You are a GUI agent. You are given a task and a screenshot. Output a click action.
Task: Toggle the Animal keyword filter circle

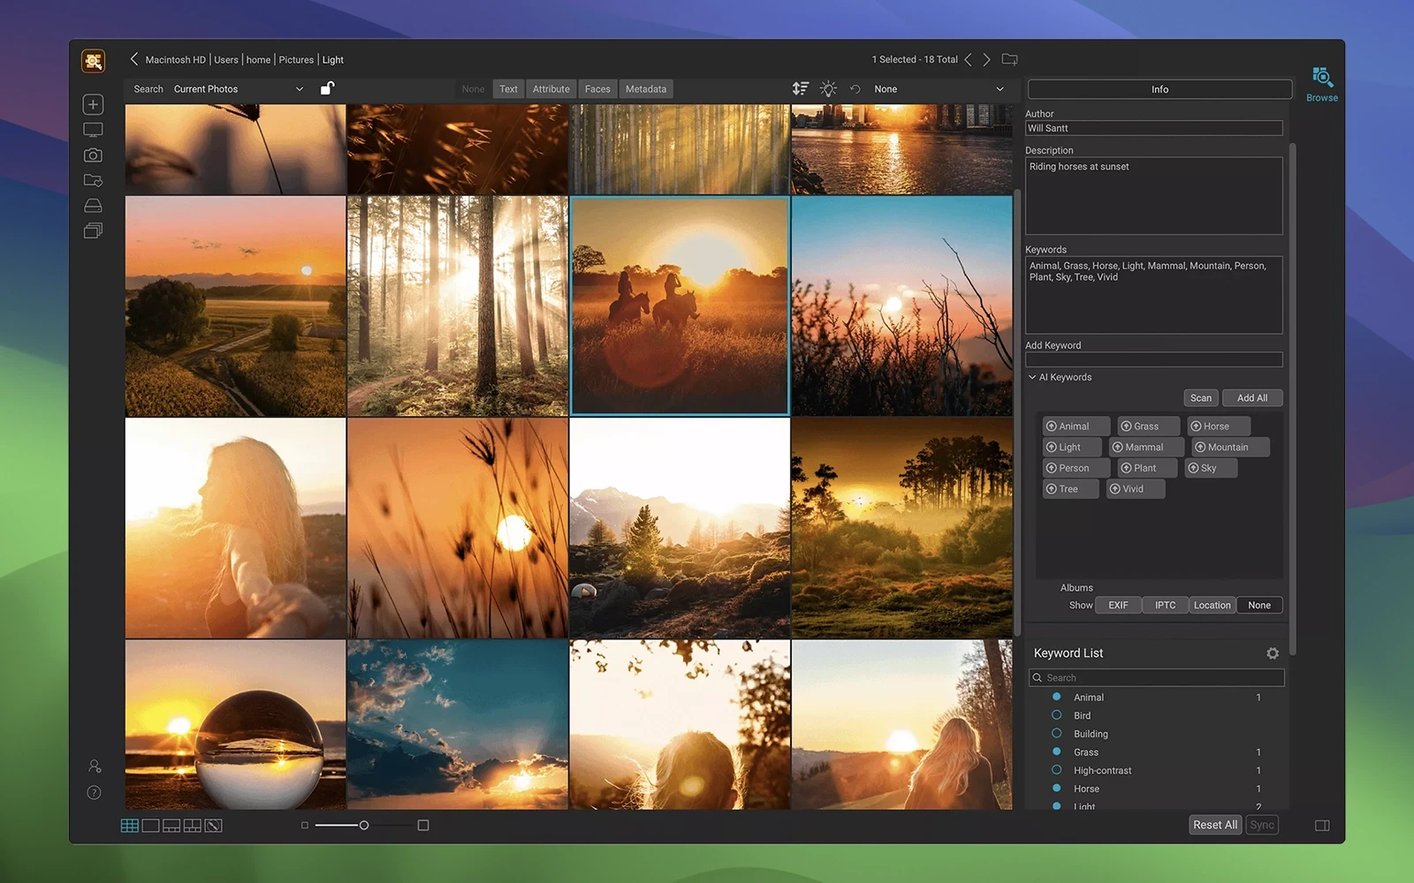click(1056, 697)
